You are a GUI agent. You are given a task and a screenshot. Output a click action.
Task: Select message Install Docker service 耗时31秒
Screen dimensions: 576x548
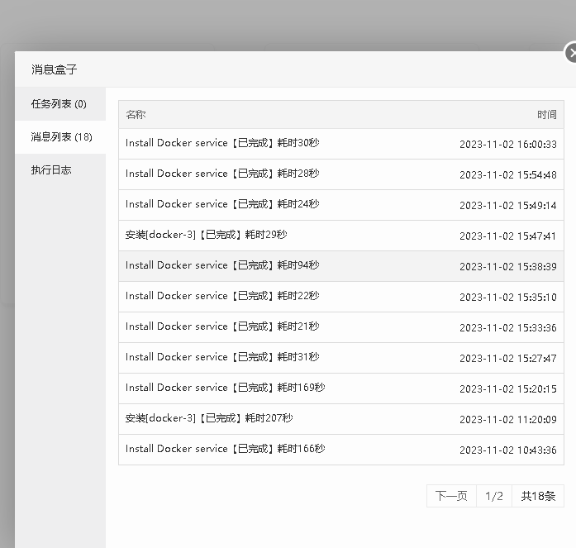[341, 358]
